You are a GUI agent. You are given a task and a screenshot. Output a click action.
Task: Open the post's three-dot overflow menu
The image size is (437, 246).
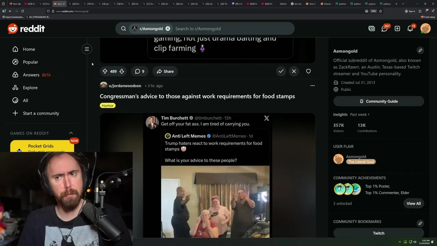[312, 86]
